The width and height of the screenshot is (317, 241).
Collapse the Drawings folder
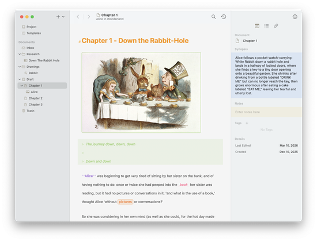[x=20, y=67]
